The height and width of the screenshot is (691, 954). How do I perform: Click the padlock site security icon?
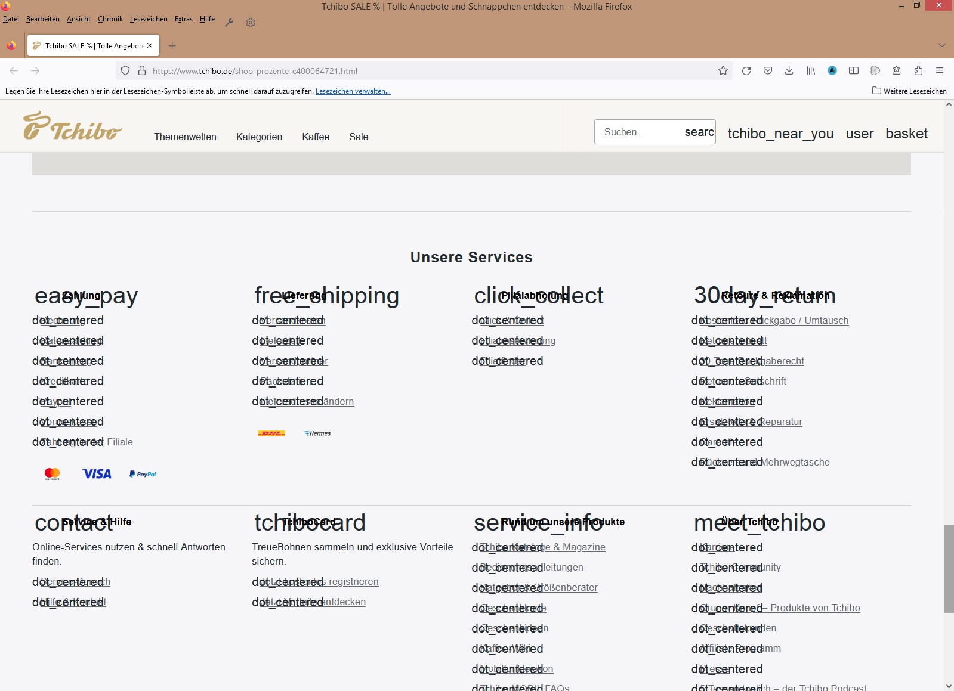142,71
